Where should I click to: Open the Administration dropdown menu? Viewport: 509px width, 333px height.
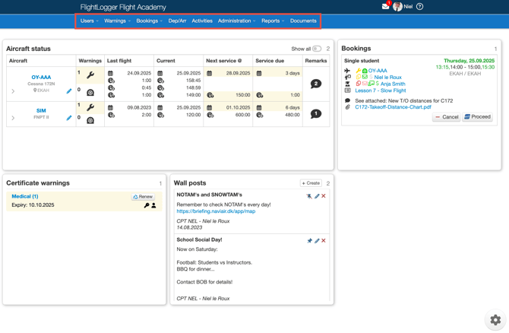click(x=236, y=21)
